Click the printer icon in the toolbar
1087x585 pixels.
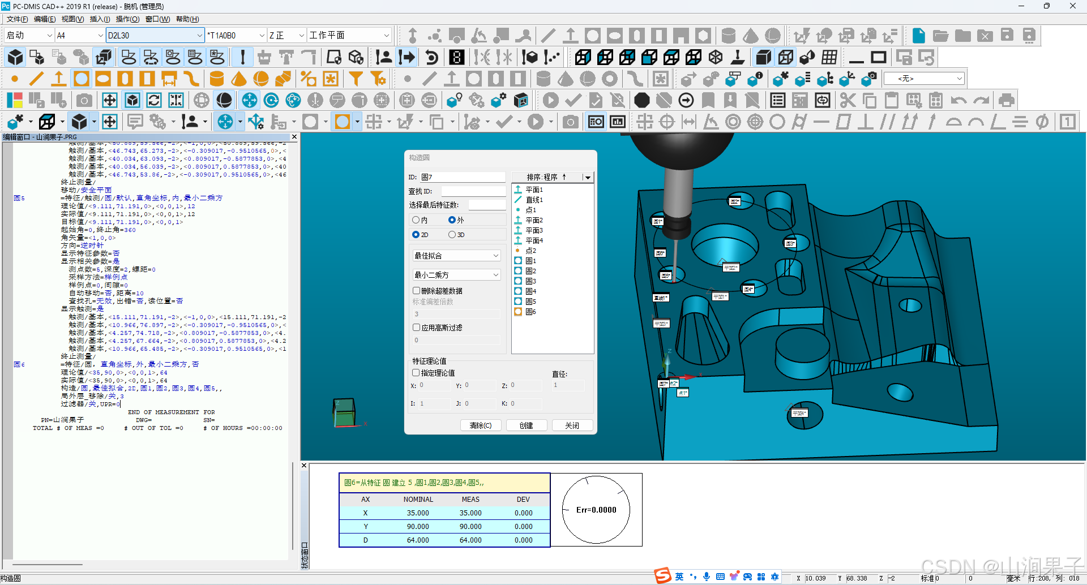point(1006,100)
